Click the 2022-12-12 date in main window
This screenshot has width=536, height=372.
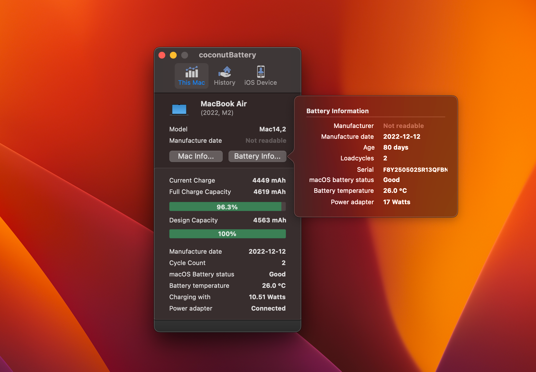click(267, 251)
